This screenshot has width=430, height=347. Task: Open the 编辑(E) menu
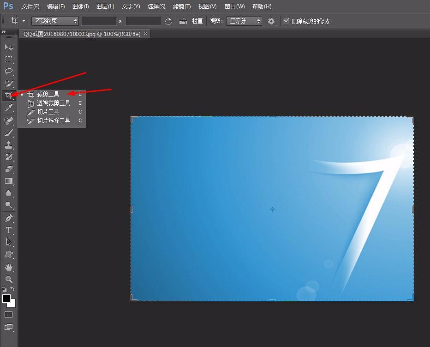coord(56,6)
